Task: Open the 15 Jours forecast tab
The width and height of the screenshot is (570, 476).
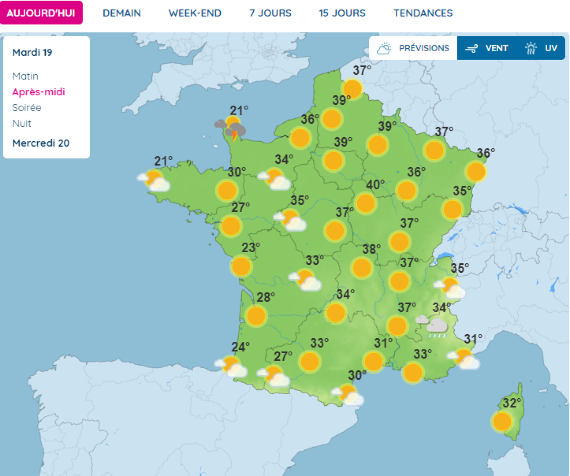Action: [x=342, y=13]
